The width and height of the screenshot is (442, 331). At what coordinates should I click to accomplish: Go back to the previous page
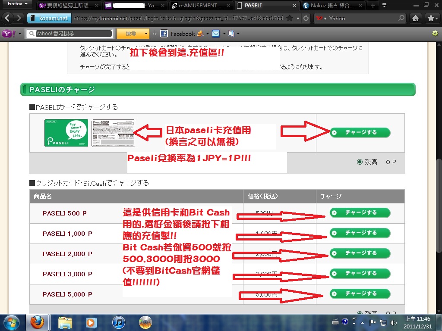(8, 19)
